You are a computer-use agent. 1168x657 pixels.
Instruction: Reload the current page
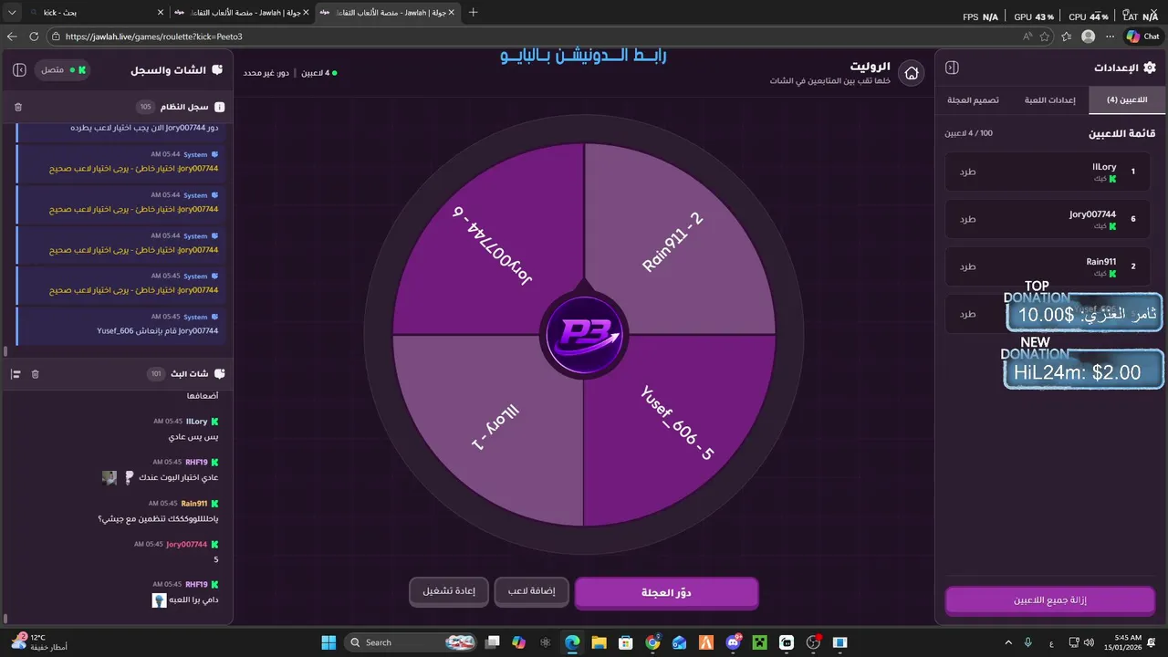tap(34, 36)
